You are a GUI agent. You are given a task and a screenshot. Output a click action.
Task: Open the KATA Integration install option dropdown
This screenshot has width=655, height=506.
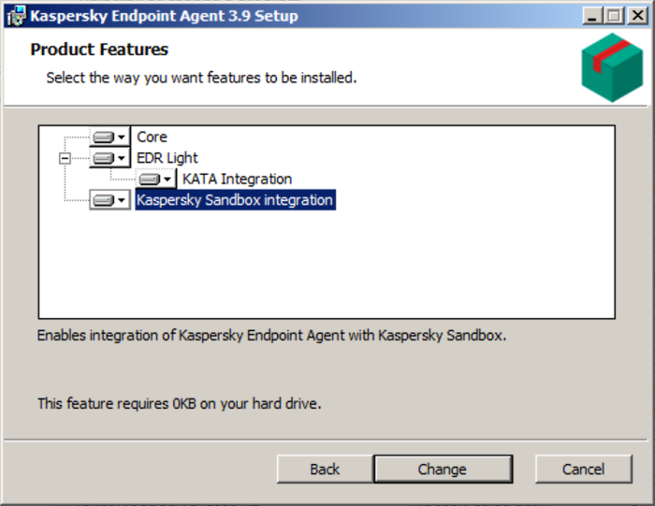pyautogui.click(x=155, y=179)
